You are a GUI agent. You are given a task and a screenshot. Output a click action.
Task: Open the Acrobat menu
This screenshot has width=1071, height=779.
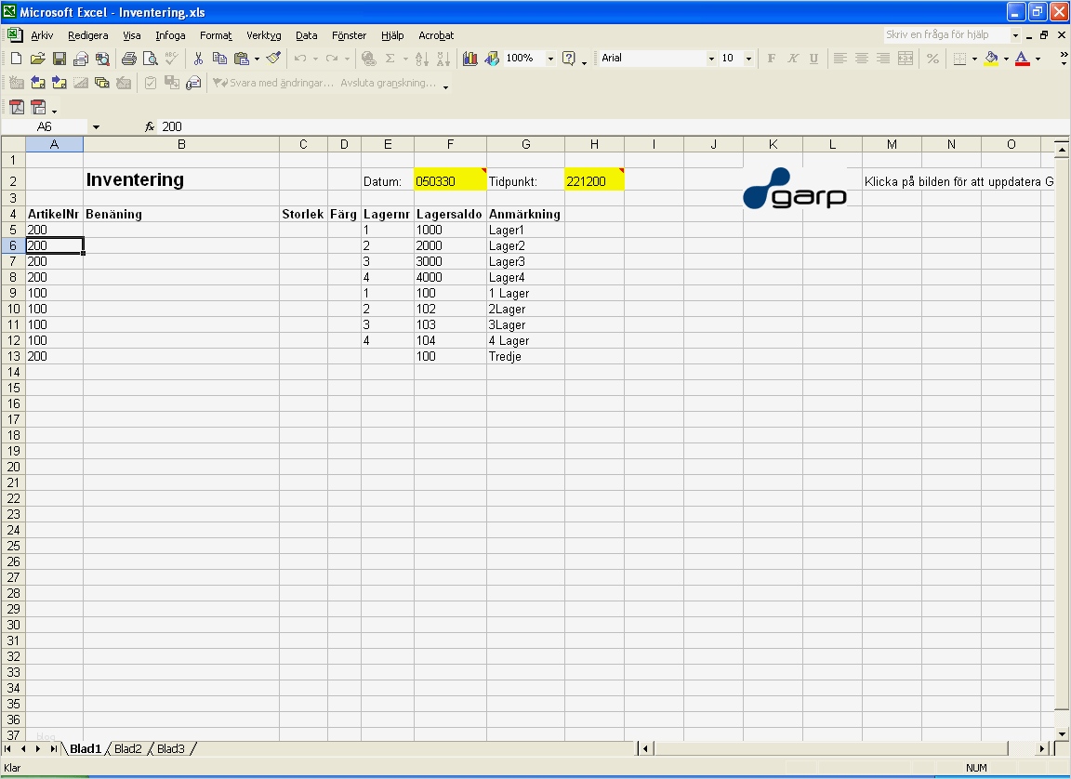click(436, 35)
